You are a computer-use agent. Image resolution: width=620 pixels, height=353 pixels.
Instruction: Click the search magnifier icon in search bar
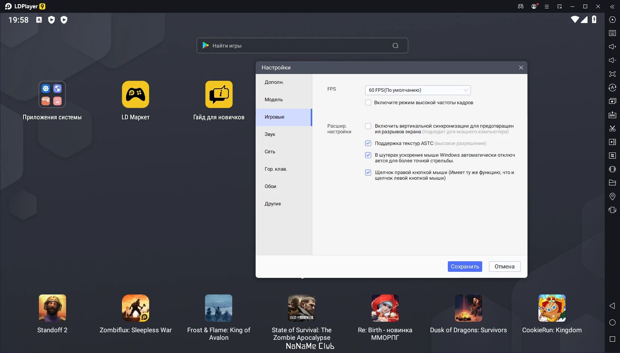tap(395, 46)
